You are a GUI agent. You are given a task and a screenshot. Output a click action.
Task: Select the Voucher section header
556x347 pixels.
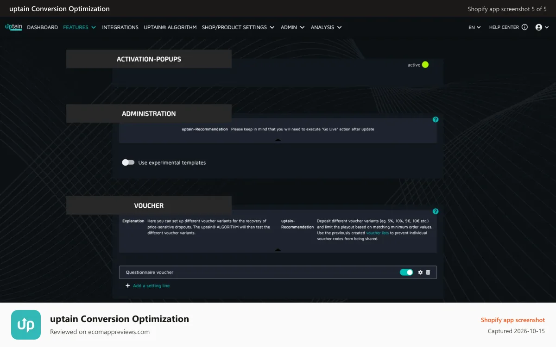tap(149, 205)
